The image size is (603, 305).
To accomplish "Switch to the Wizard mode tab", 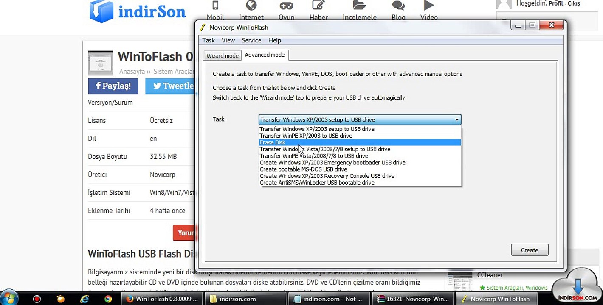I will click(x=223, y=56).
